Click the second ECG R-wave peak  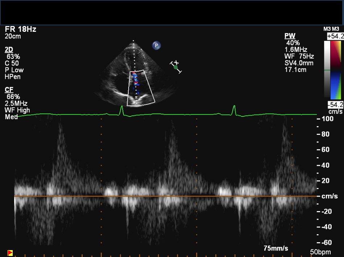234,107
